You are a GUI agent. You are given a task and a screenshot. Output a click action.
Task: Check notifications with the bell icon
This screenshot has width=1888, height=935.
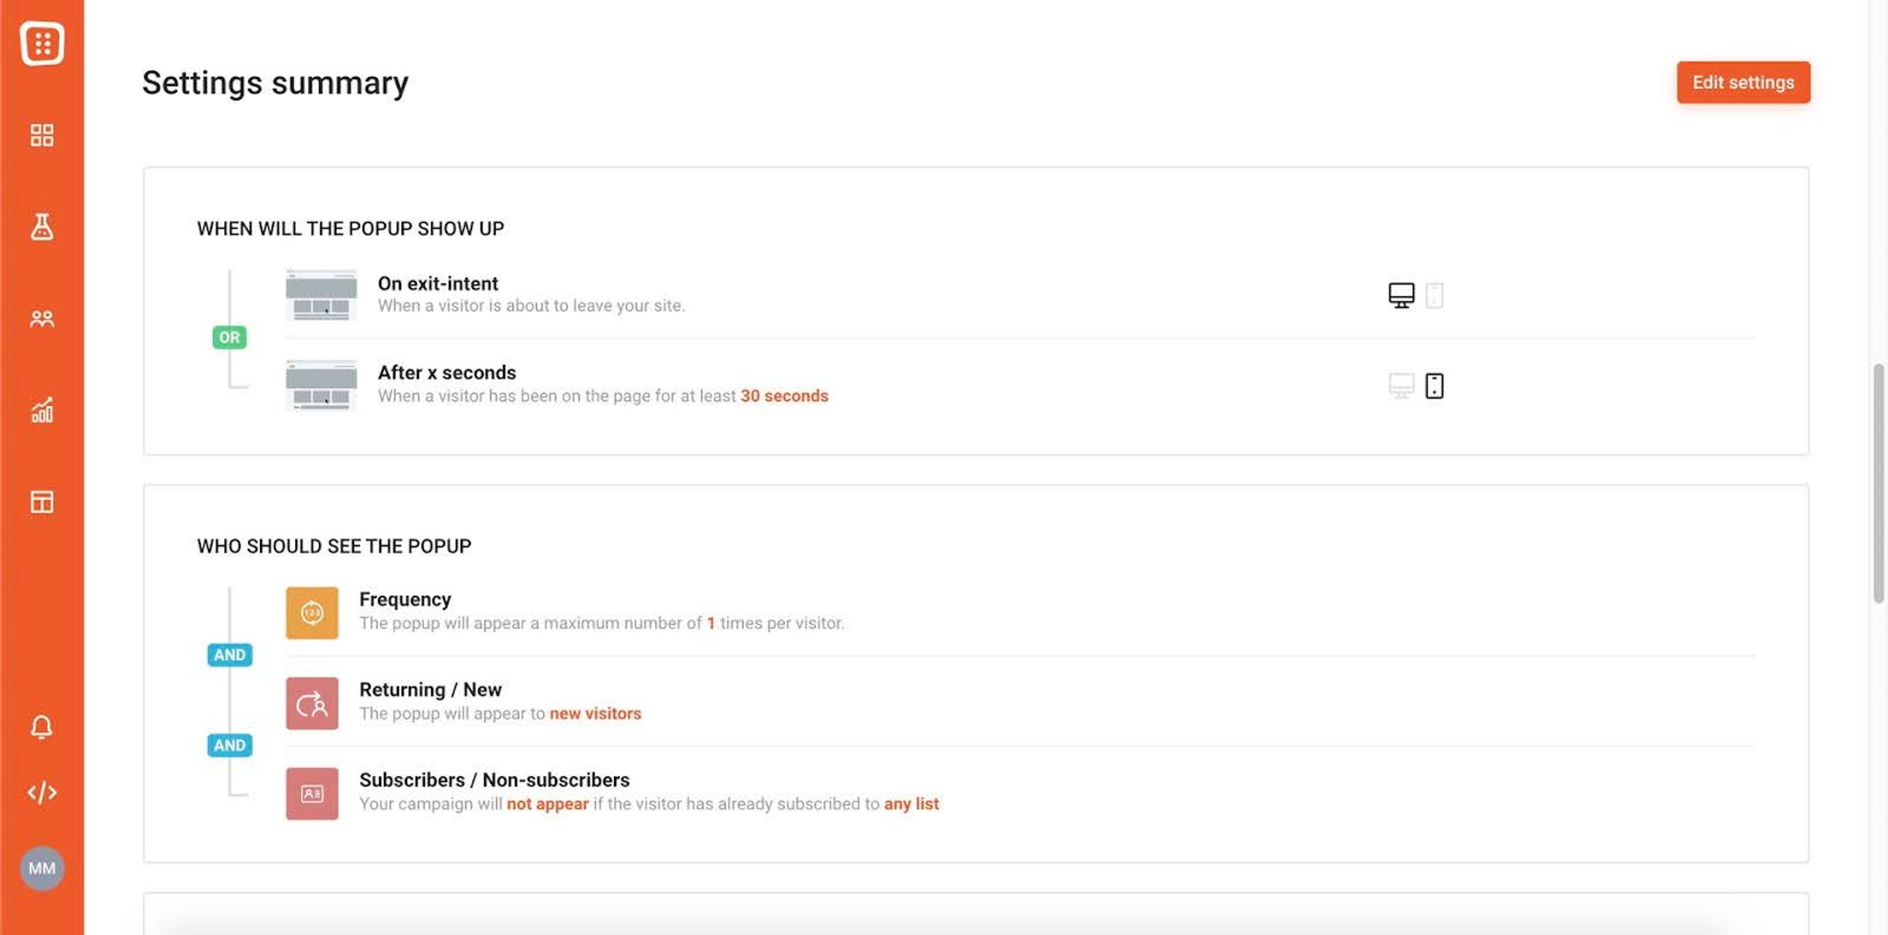pos(42,726)
